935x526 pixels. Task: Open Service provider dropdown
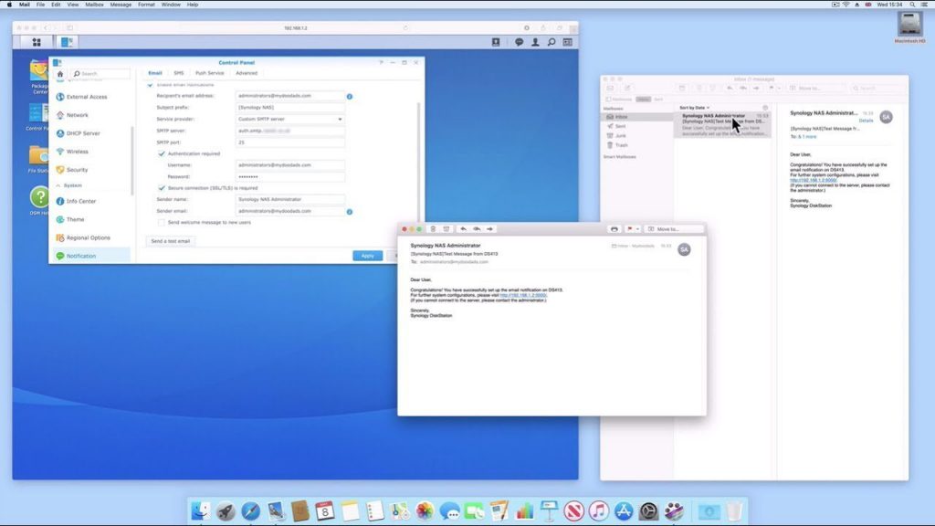pos(289,120)
